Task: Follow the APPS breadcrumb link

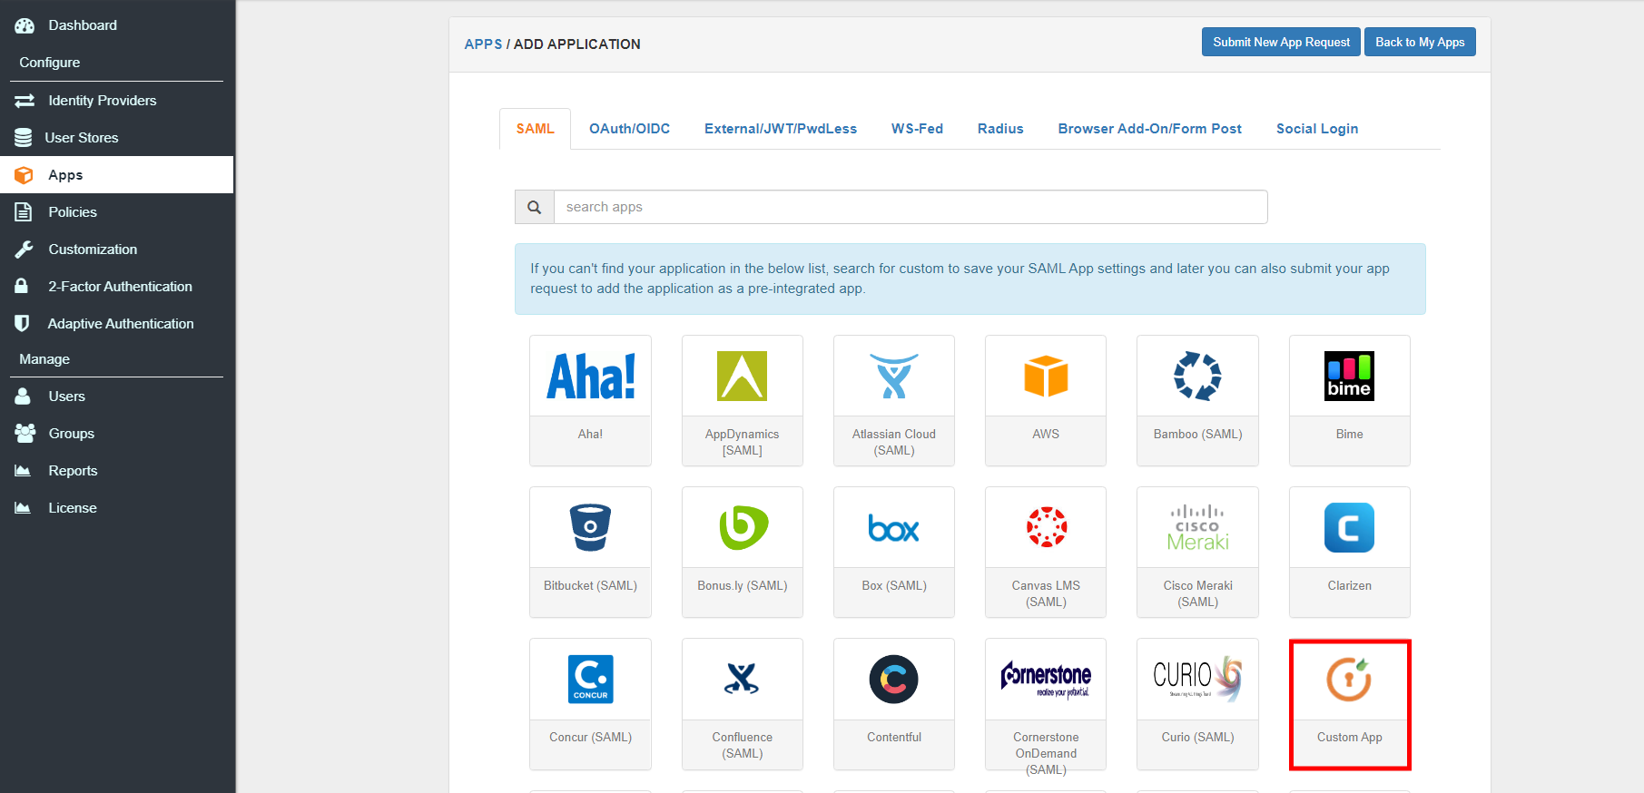Action: pyautogui.click(x=483, y=44)
